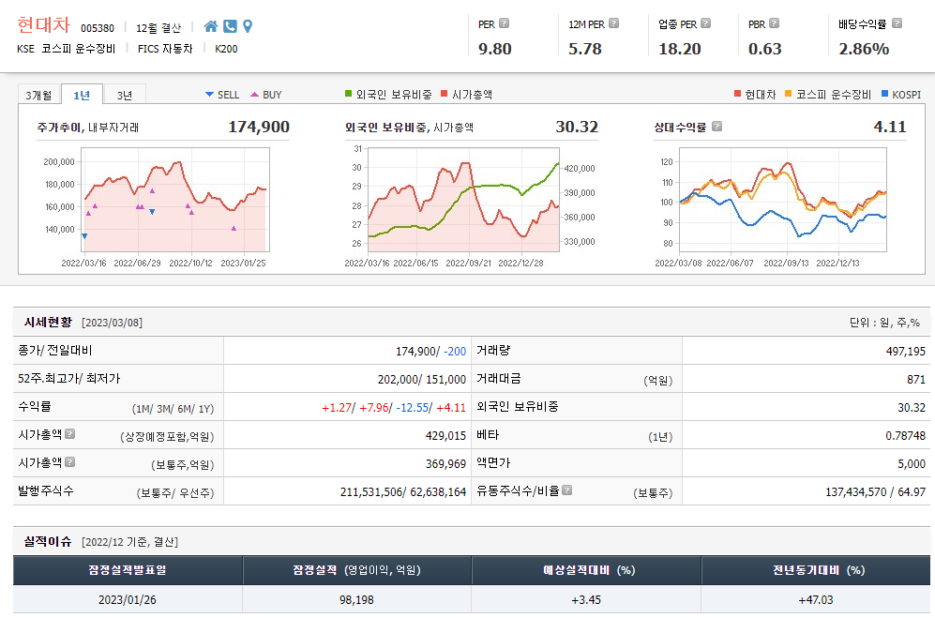The height and width of the screenshot is (618, 935).
Task: Click orange 코스피 운수장비 legend swatch
Action: pyautogui.click(x=789, y=94)
